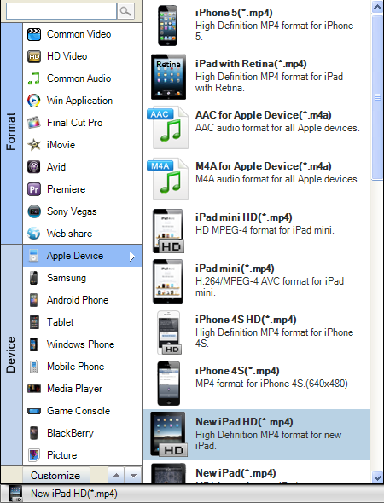Select the Windows Phone icon
Screen dimensions: 384x503
click(x=34, y=344)
